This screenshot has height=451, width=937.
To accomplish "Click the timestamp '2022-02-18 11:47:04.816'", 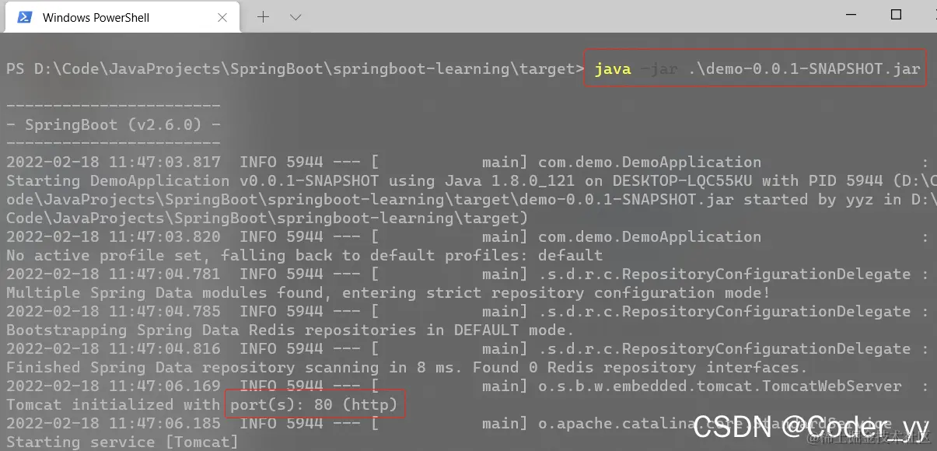I will tap(114, 348).
